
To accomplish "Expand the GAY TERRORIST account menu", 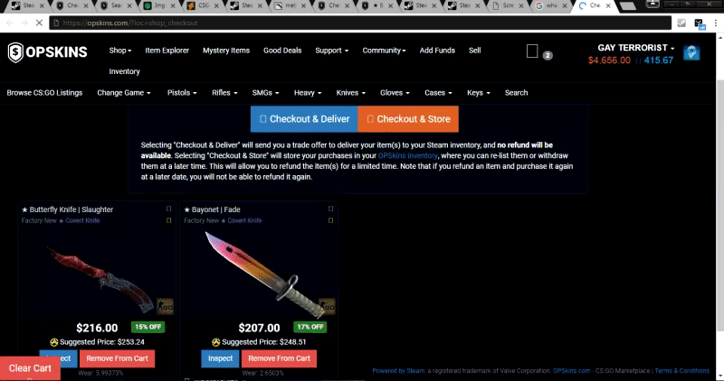I will (636, 48).
